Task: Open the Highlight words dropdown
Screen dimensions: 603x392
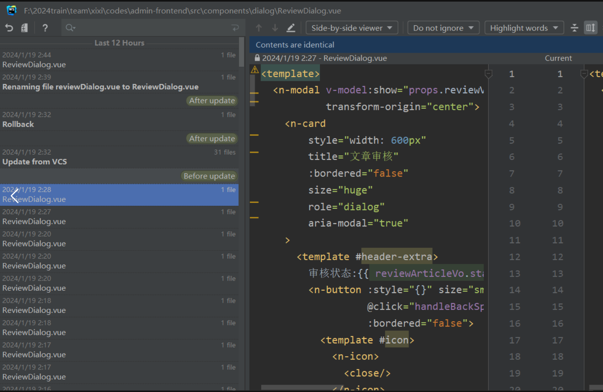Action: (524, 28)
